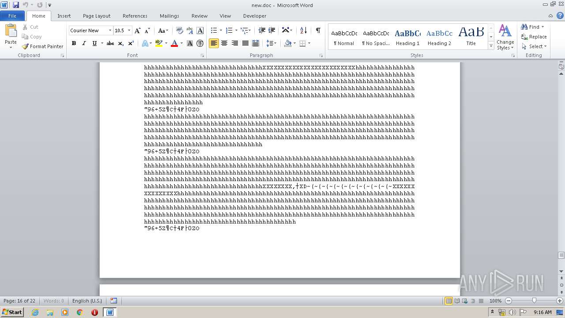Screen dimensions: 565x318
Task: Open the Underline style dropdown arrow
Action: pyautogui.click(x=102, y=43)
